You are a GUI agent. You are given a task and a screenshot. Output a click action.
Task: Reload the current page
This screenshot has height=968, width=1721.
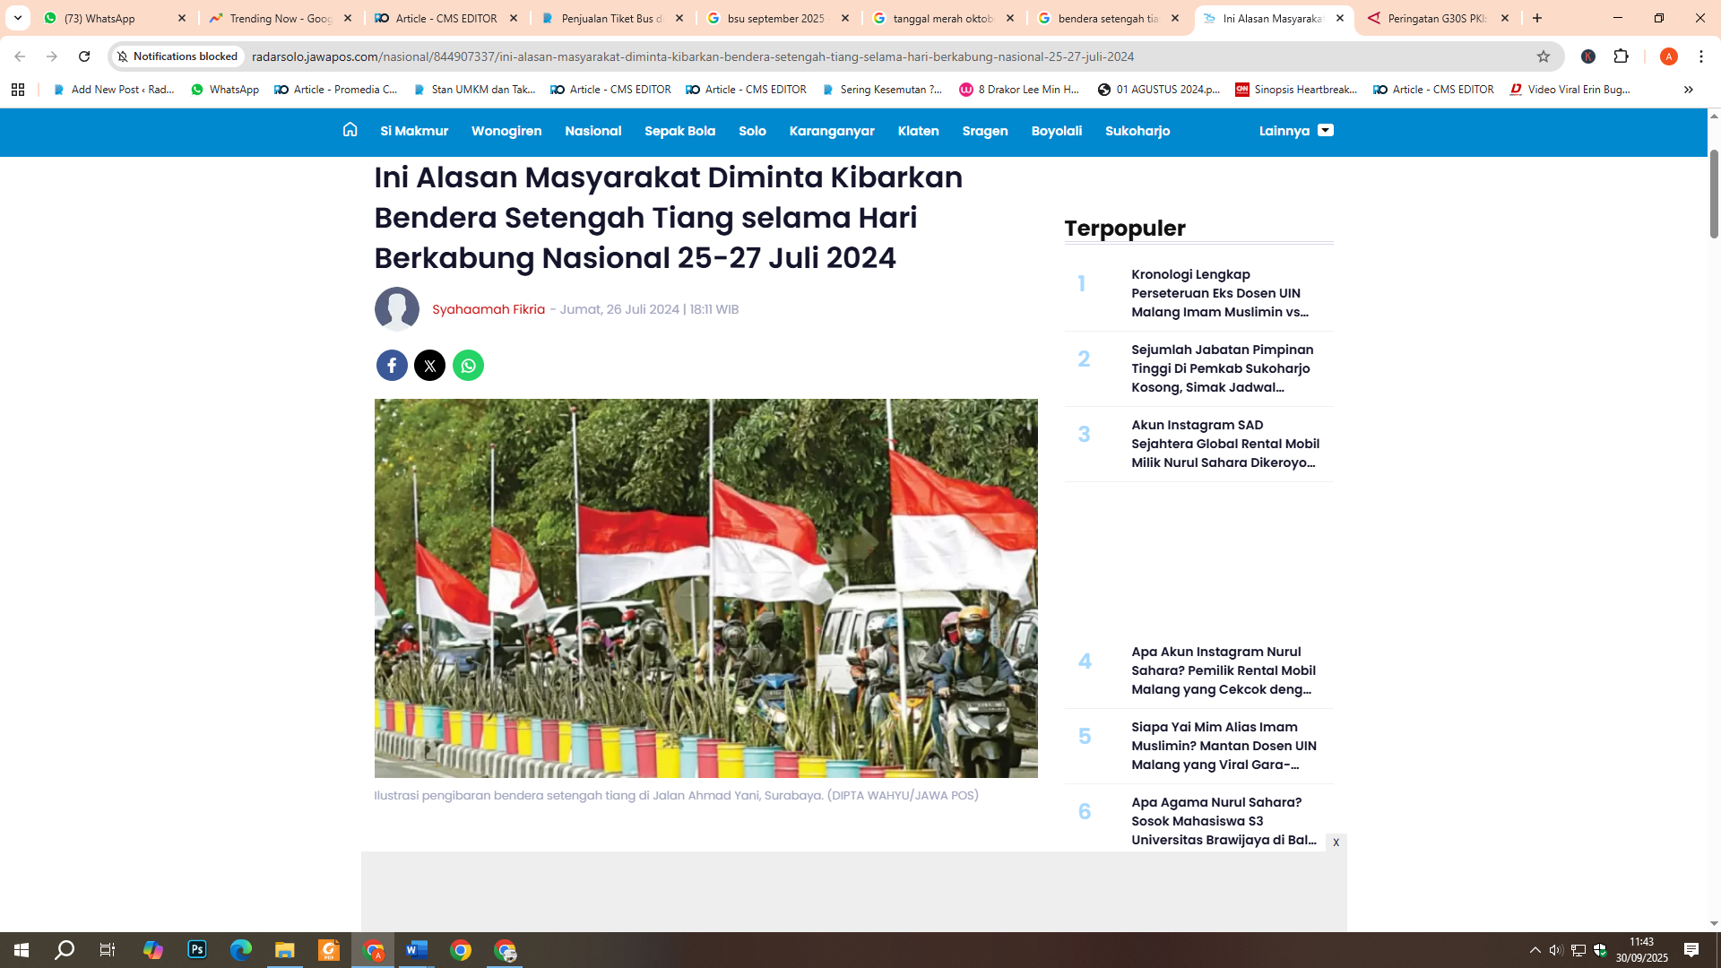pos(84,56)
